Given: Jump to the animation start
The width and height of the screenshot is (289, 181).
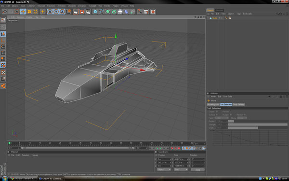Looking at the screenshot, I should (150, 148).
